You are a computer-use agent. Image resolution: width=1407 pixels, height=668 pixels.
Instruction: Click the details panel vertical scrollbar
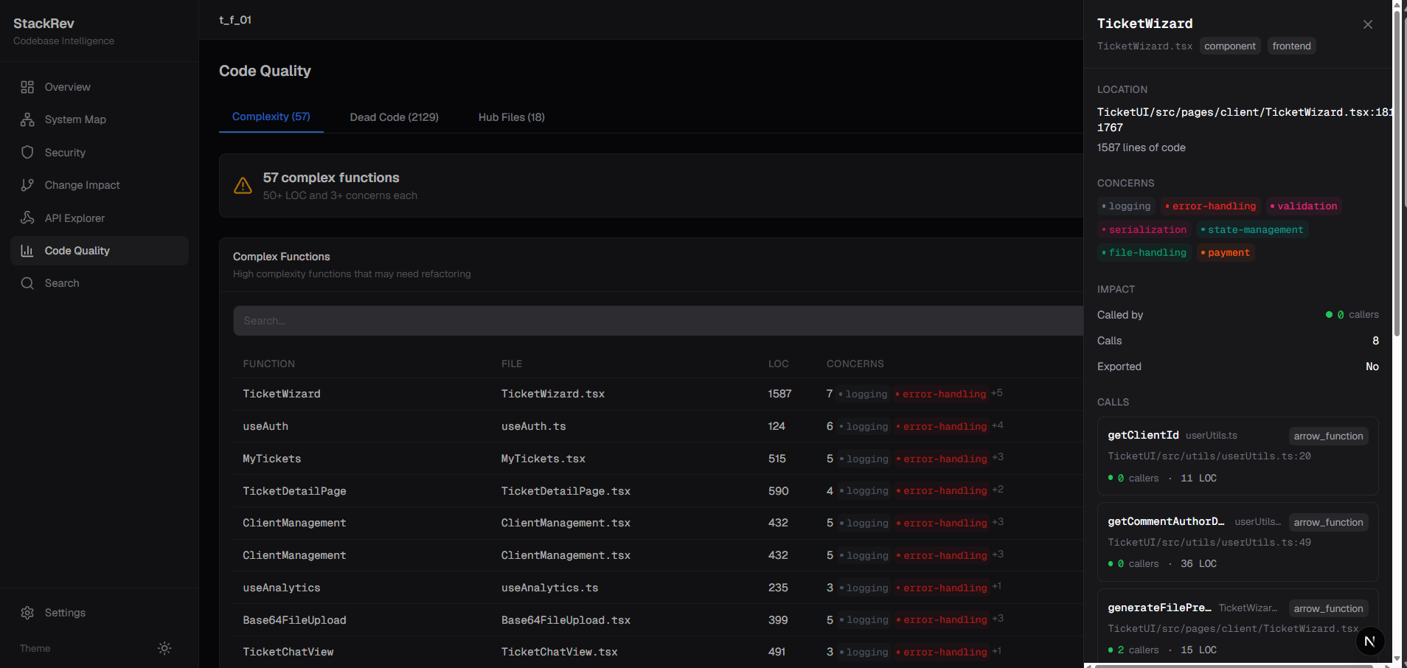coord(1397,173)
